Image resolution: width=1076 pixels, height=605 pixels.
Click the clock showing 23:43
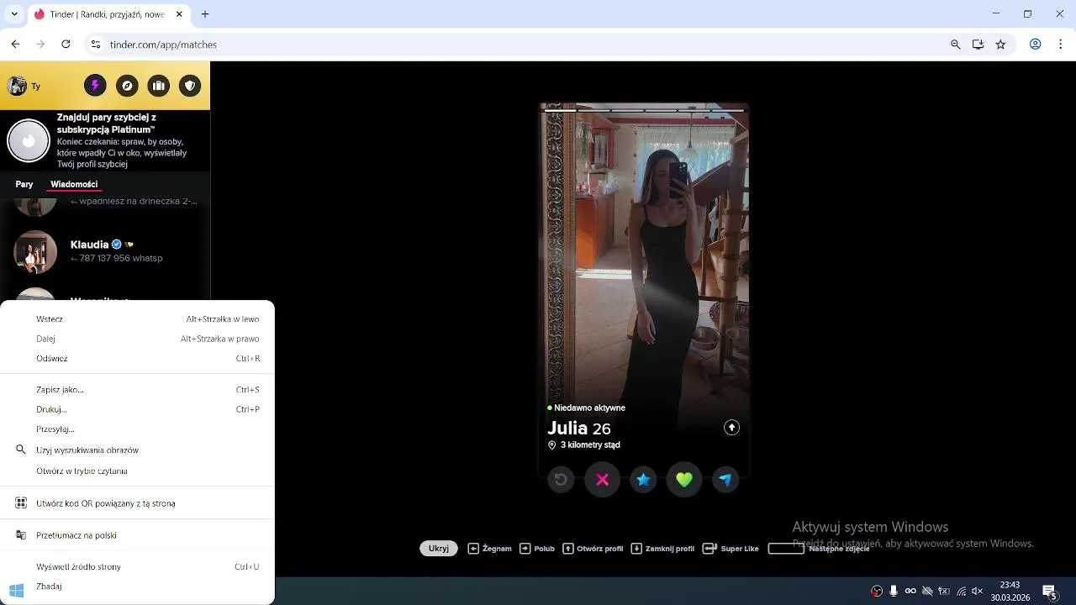(x=1010, y=585)
